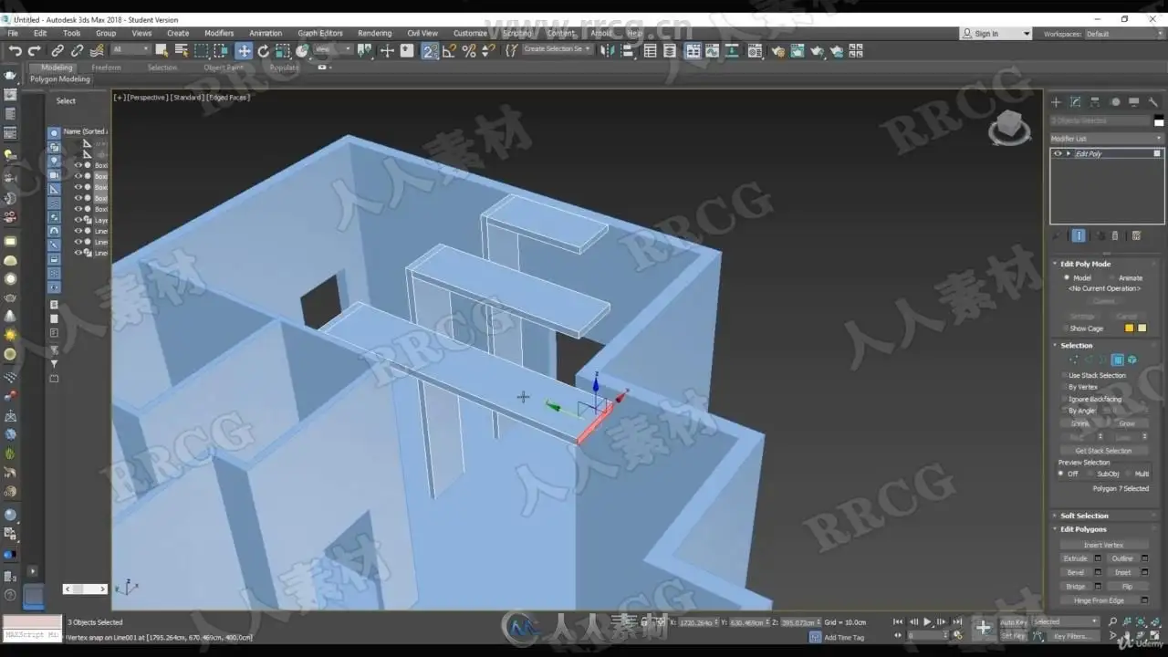This screenshot has height=657, width=1168.
Task: Click the Grow selection button
Action: click(x=1127, y=423)
